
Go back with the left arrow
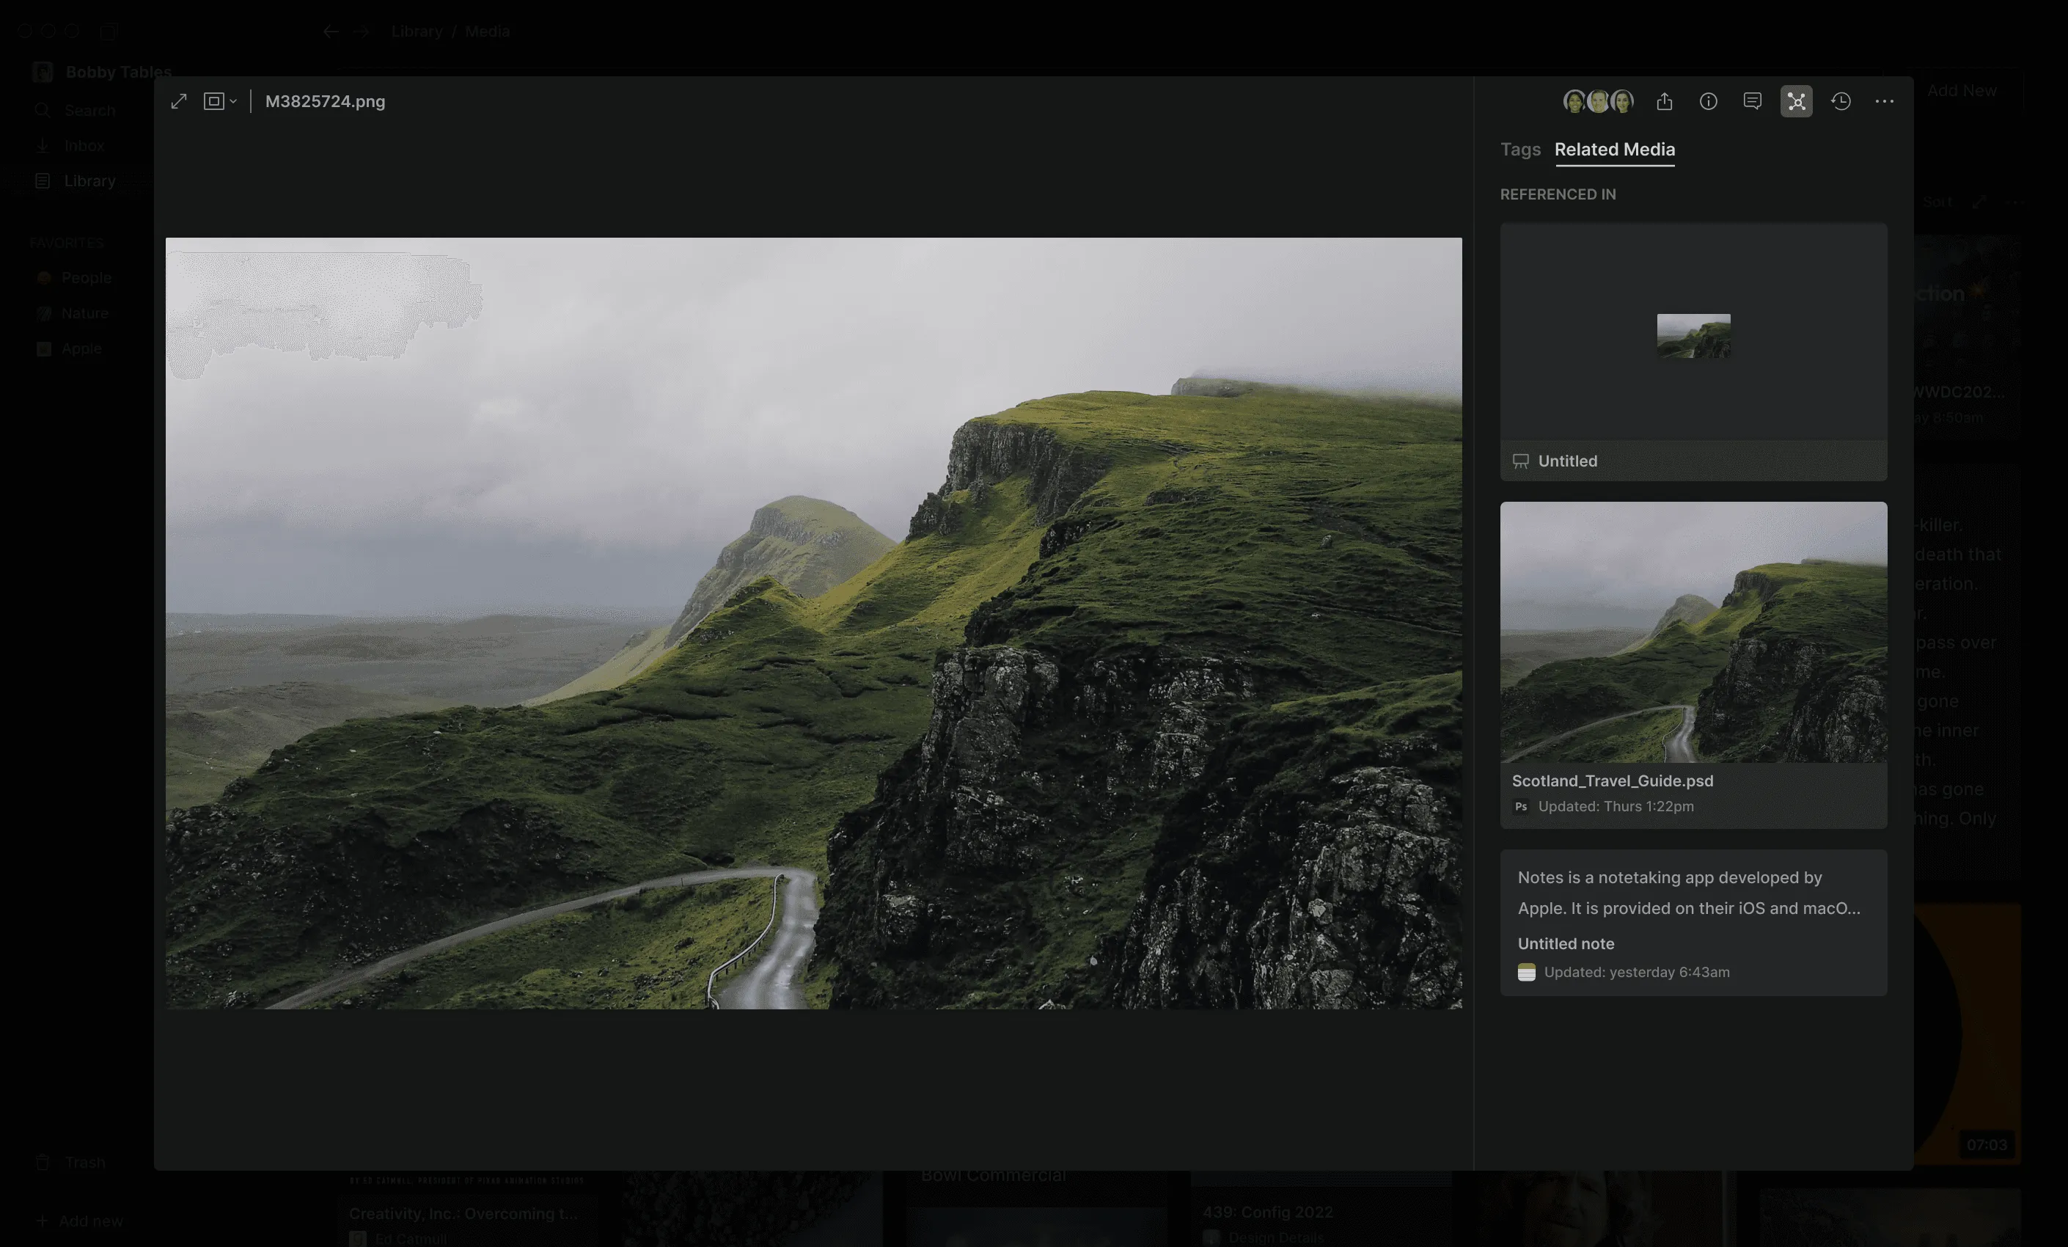click(x=331, y=31)
